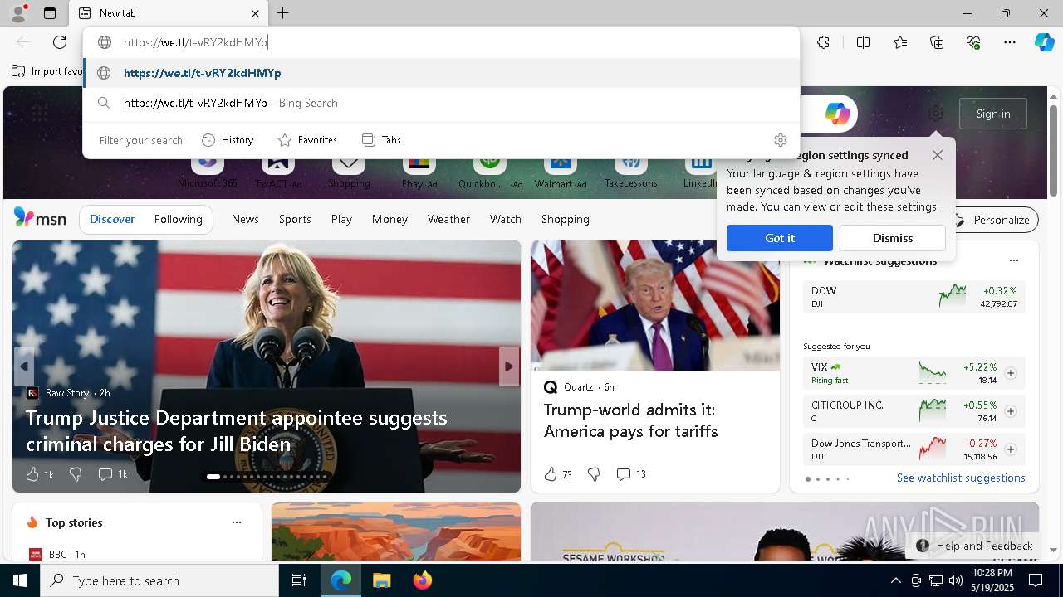Open Firefox in taskbar

422,580
